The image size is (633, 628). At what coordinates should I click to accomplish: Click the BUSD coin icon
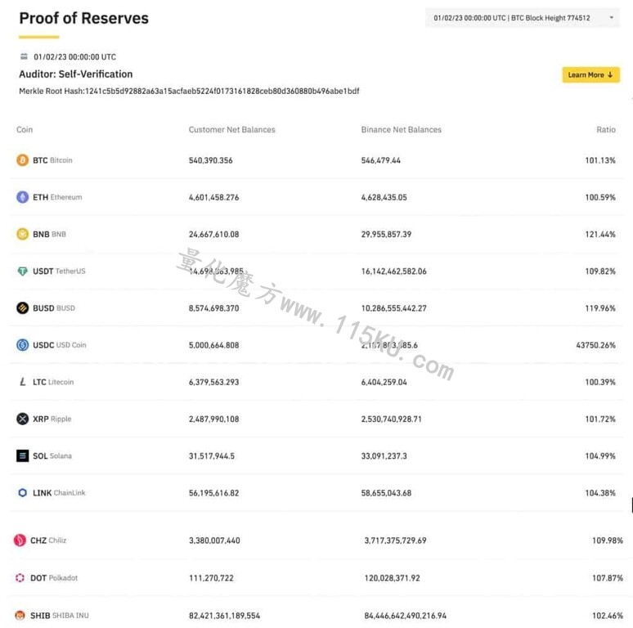tap(23, 308)
